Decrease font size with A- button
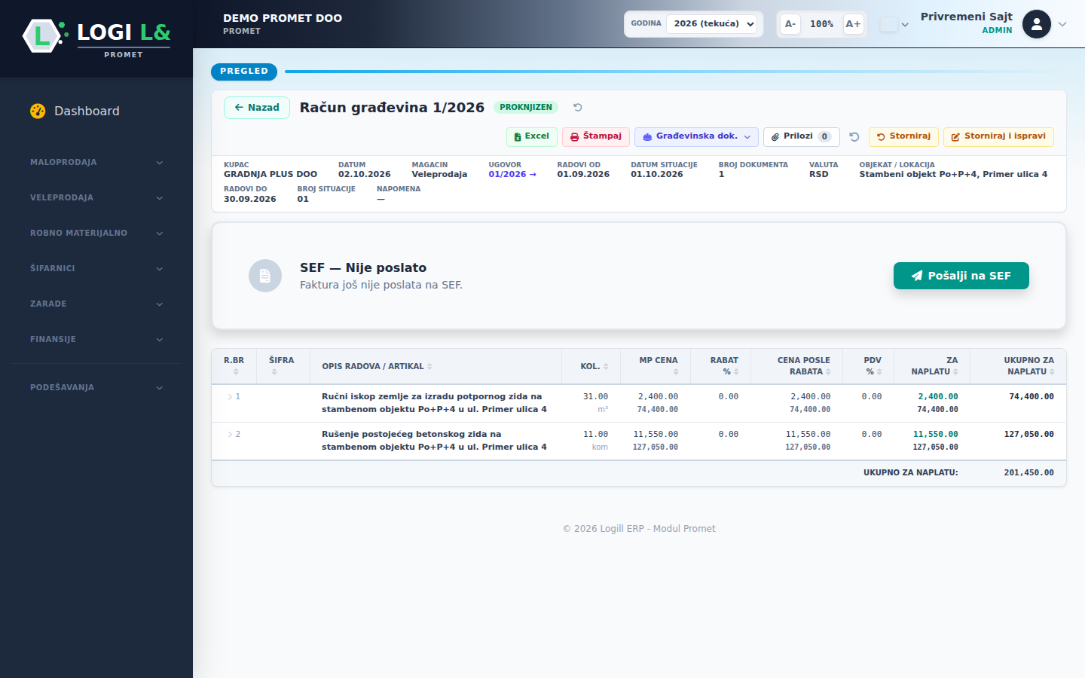The width and height of the screenshot is (1085, 678). (790, 24)
